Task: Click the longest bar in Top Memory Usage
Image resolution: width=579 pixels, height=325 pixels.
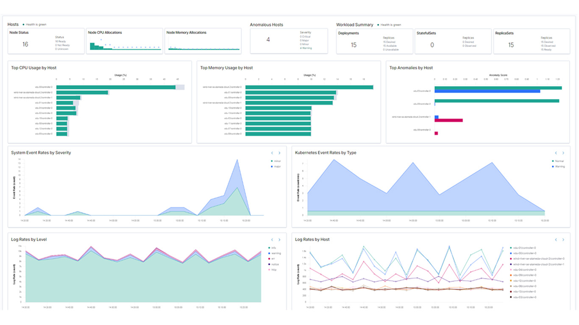Action: click(309, 87)
